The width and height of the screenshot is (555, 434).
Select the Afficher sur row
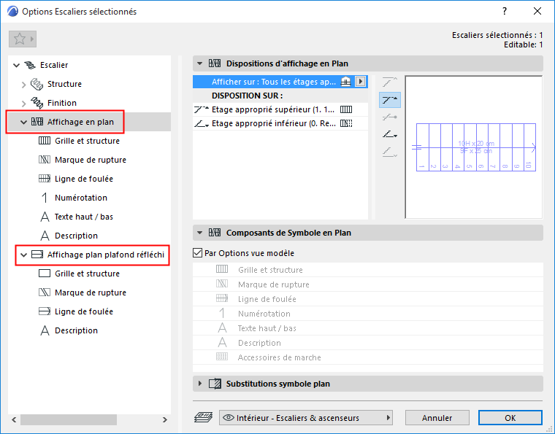280,82
